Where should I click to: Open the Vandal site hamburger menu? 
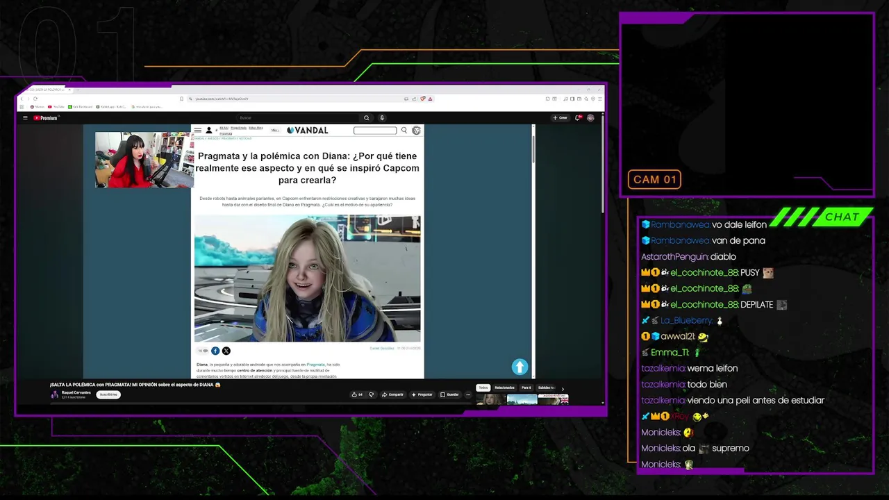click(198, 130)
